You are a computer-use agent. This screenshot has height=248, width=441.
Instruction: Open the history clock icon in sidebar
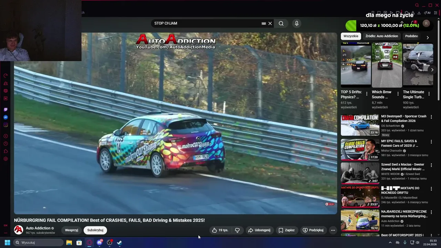click(6, 144)
